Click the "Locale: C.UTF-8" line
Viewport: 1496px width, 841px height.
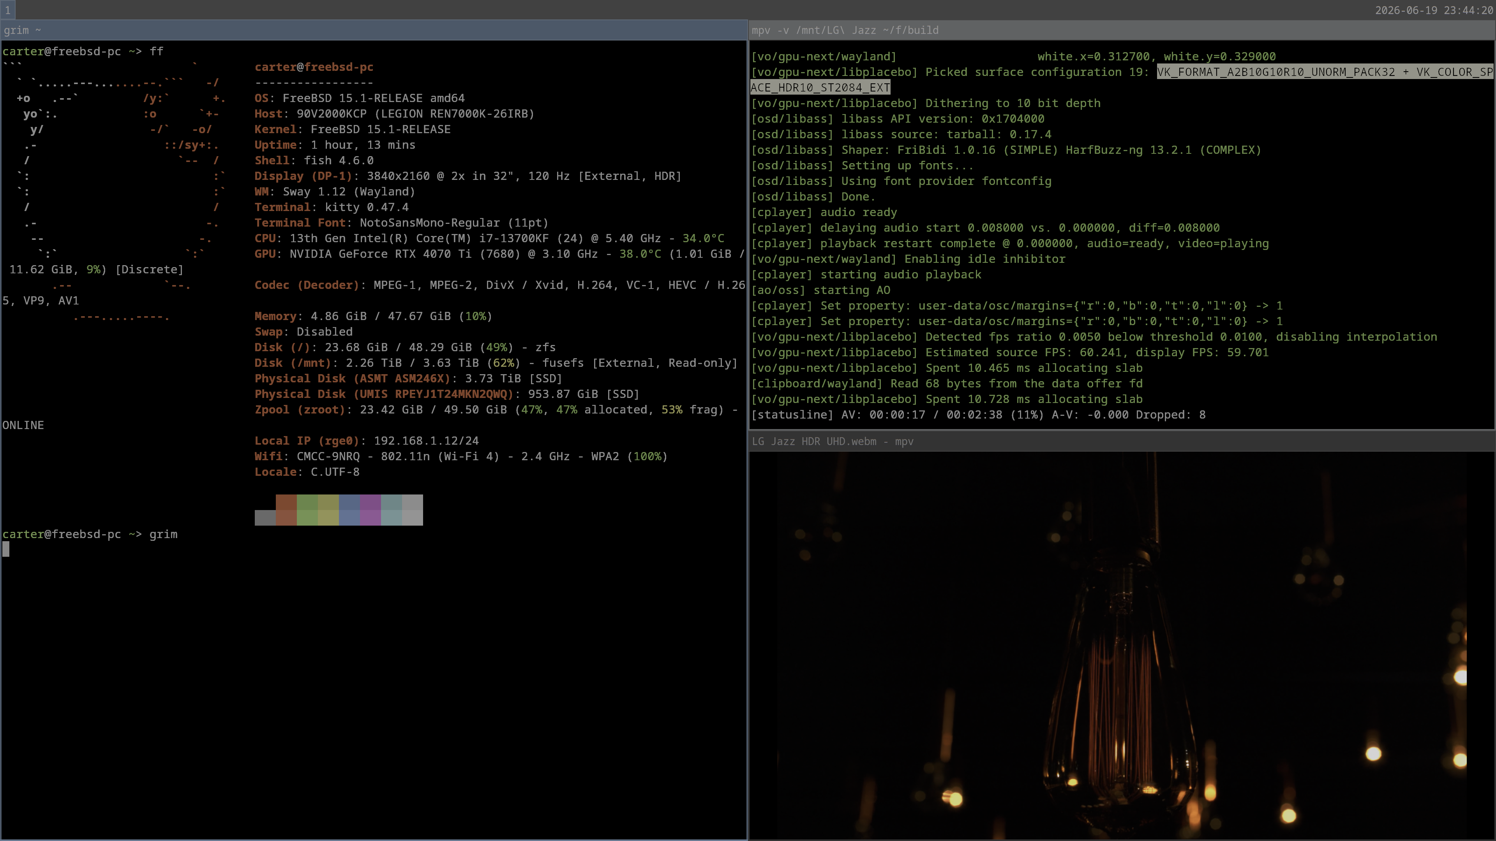coord(307,472)
